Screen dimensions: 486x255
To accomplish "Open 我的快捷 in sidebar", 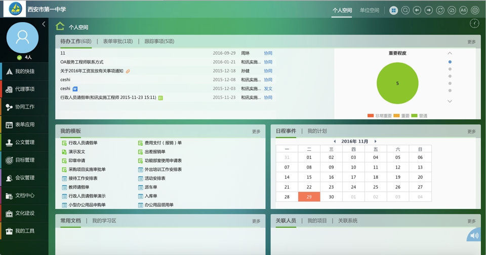I will (24, 71).
